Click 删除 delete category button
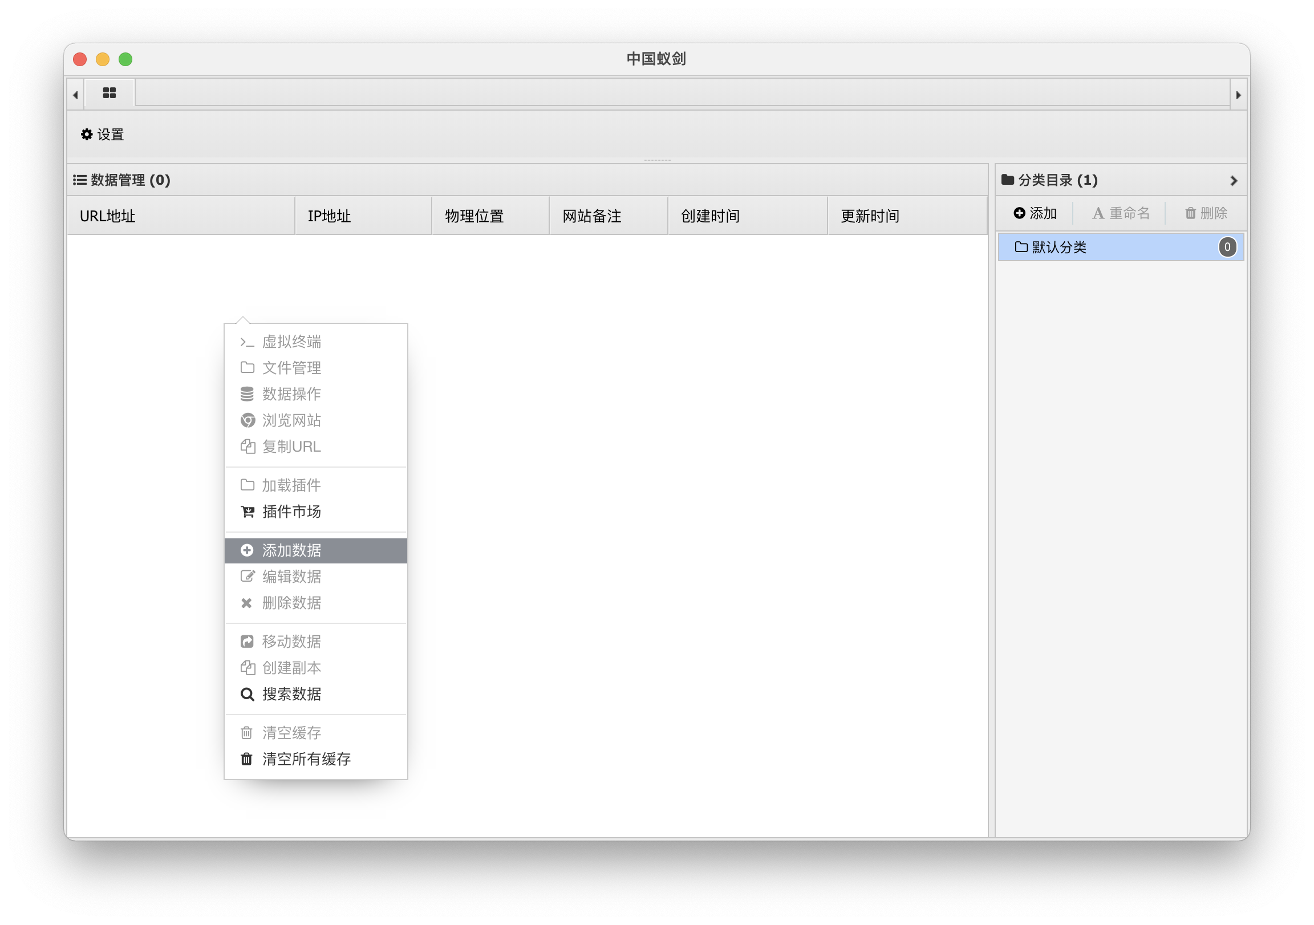This screenshot has height=925, width=1314. [x=1206, y=213]
